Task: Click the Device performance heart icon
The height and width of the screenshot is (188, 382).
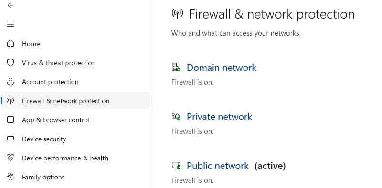Action: [x=10, y=158]
